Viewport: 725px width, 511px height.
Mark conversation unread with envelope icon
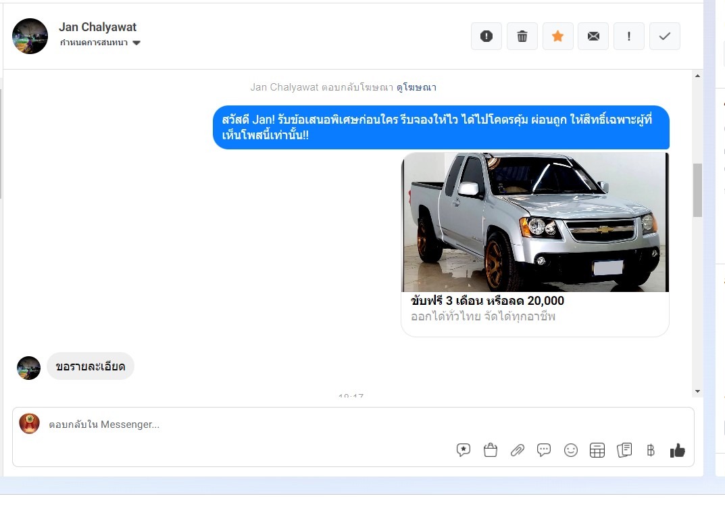pos(593,36)
